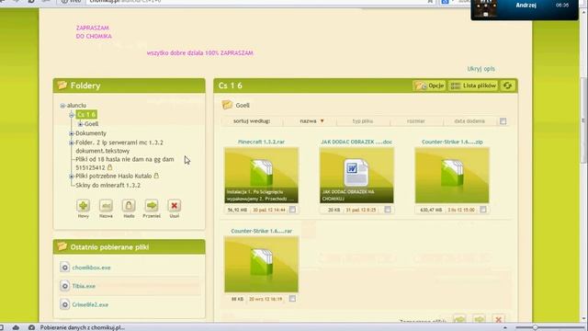The height and width of the screenshot is (331, 588).
Task: Expand the Goell tree node
Action: tap(80, 124)
